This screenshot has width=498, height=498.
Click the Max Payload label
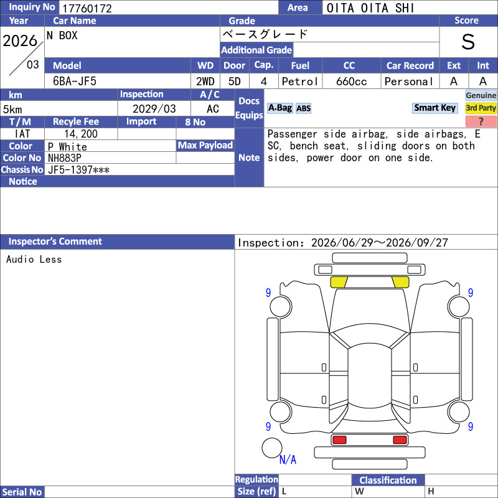pos(205,146)
